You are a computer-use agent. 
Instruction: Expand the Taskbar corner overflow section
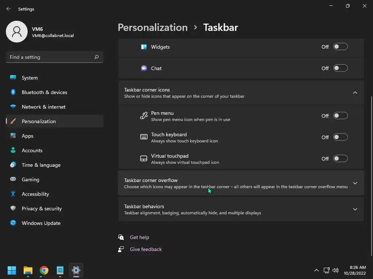[355, 183]
